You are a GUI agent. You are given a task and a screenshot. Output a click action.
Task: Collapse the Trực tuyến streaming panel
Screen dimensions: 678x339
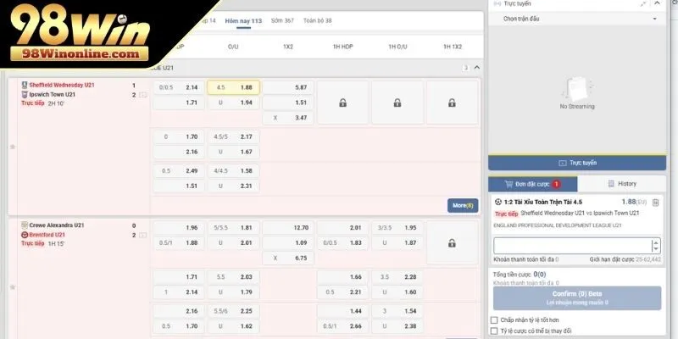click(656, 4)
